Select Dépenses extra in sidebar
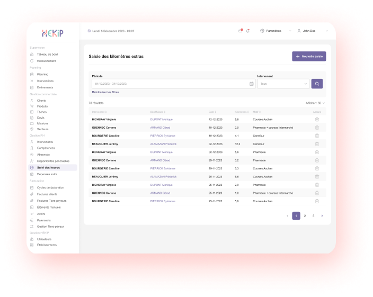Screen dimensions: 373x297 (x=47, y=174)
